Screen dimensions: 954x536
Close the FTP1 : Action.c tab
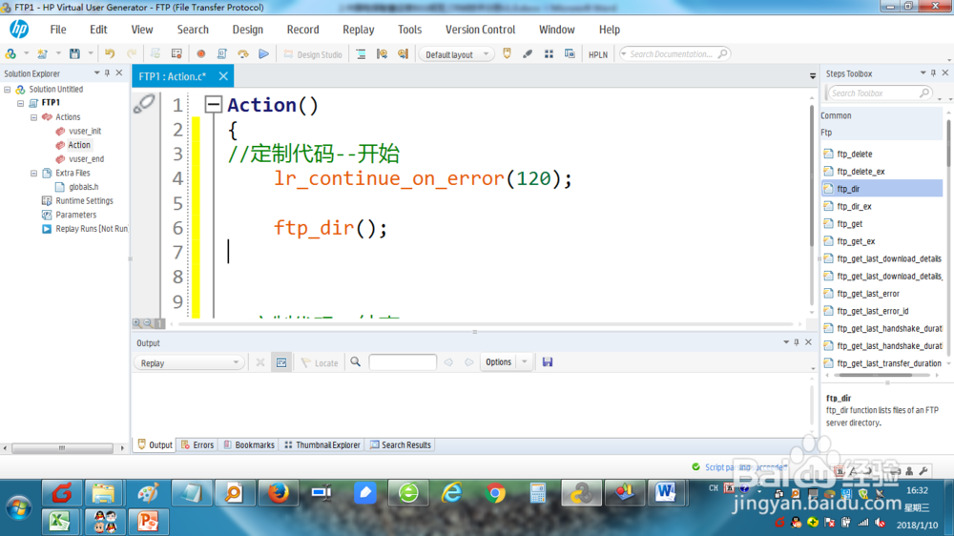[223, 76]
